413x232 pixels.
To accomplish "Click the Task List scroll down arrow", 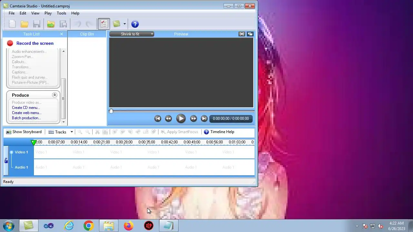I will [63, 122].
